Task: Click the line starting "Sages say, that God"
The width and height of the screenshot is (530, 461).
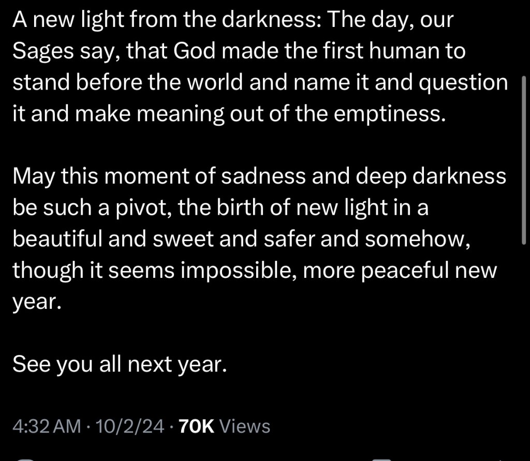Action: click(x=239, y=52)
